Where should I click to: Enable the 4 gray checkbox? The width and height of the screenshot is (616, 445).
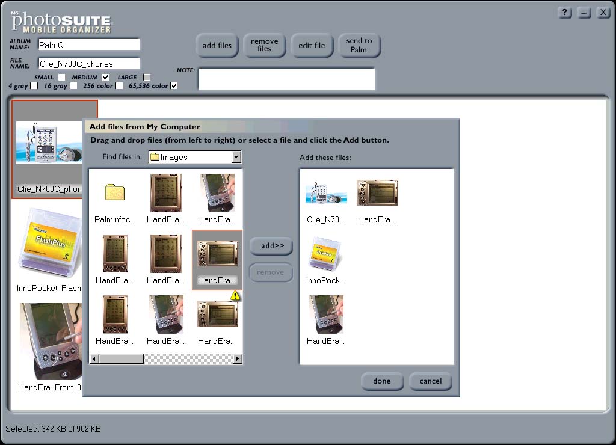click(34, 85)
